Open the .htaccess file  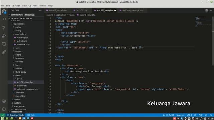click(26, 93)
